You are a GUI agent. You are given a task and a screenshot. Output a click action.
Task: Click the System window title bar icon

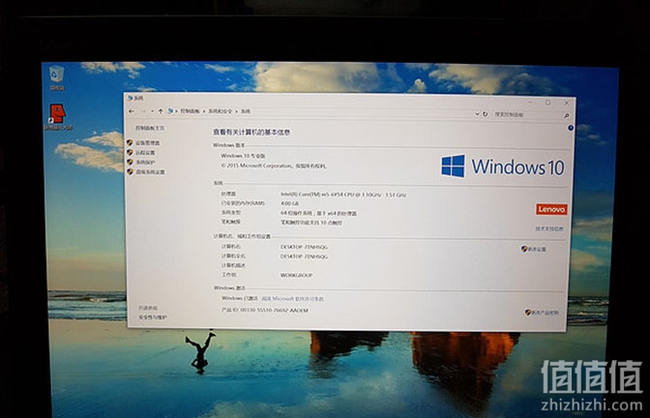click(x=131, y=98)
